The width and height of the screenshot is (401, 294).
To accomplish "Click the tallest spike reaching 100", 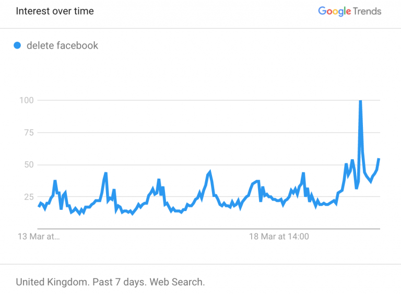I will 360,101.
